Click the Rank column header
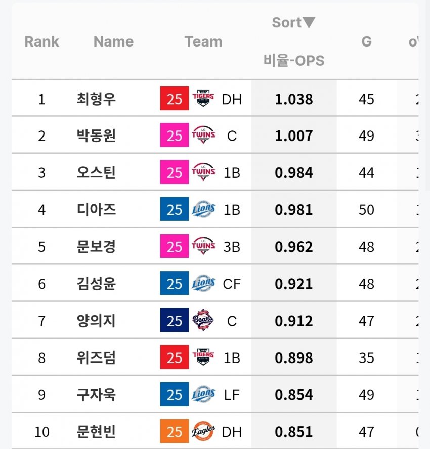 coord(42,41)
